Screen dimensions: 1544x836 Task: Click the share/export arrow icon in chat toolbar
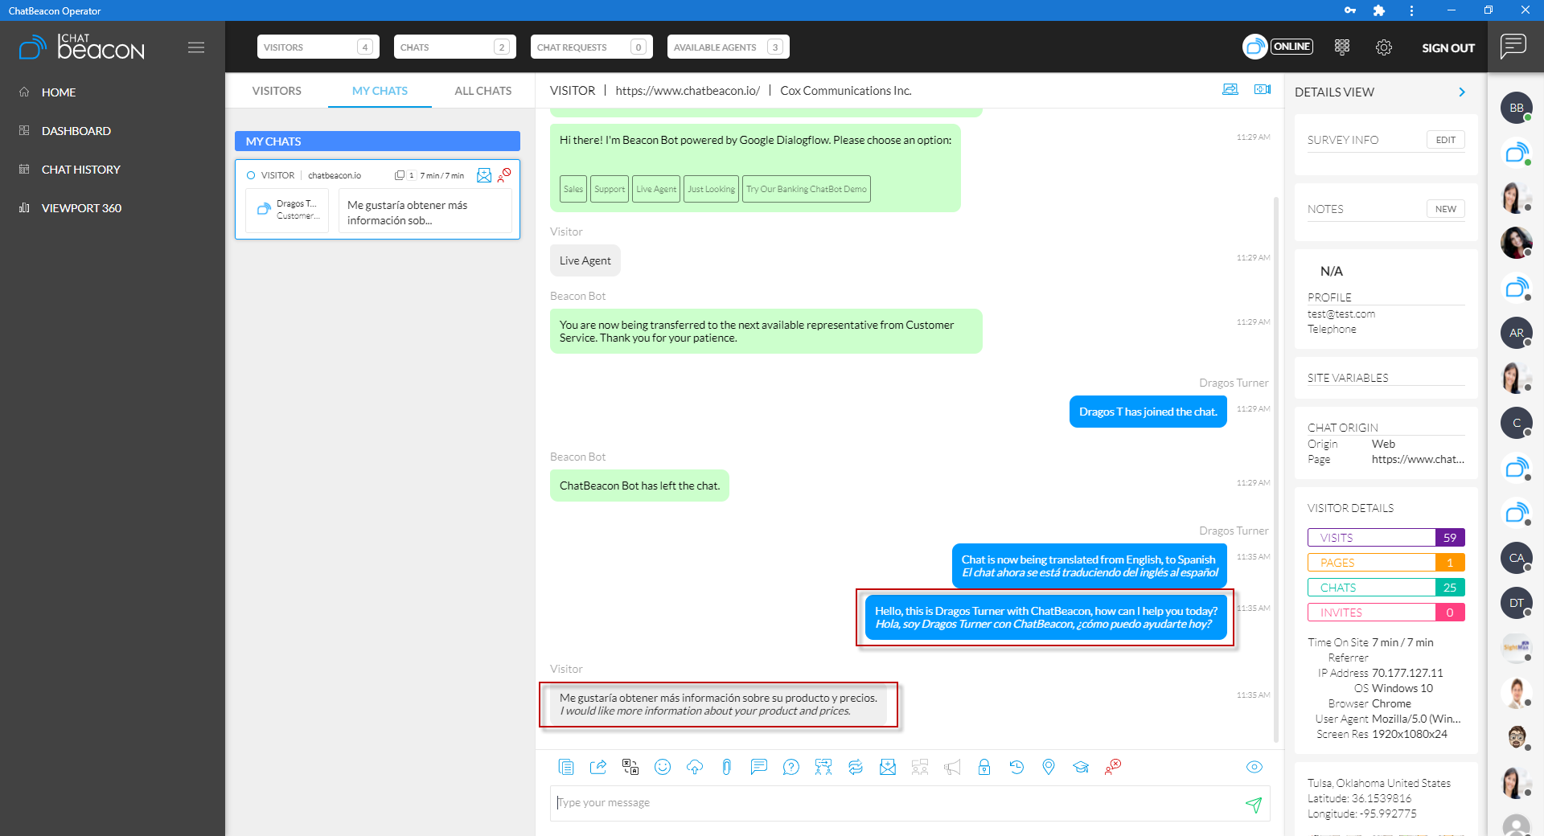point(598,767)
